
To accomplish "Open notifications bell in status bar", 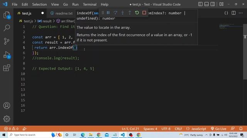I will click(241, 129).
